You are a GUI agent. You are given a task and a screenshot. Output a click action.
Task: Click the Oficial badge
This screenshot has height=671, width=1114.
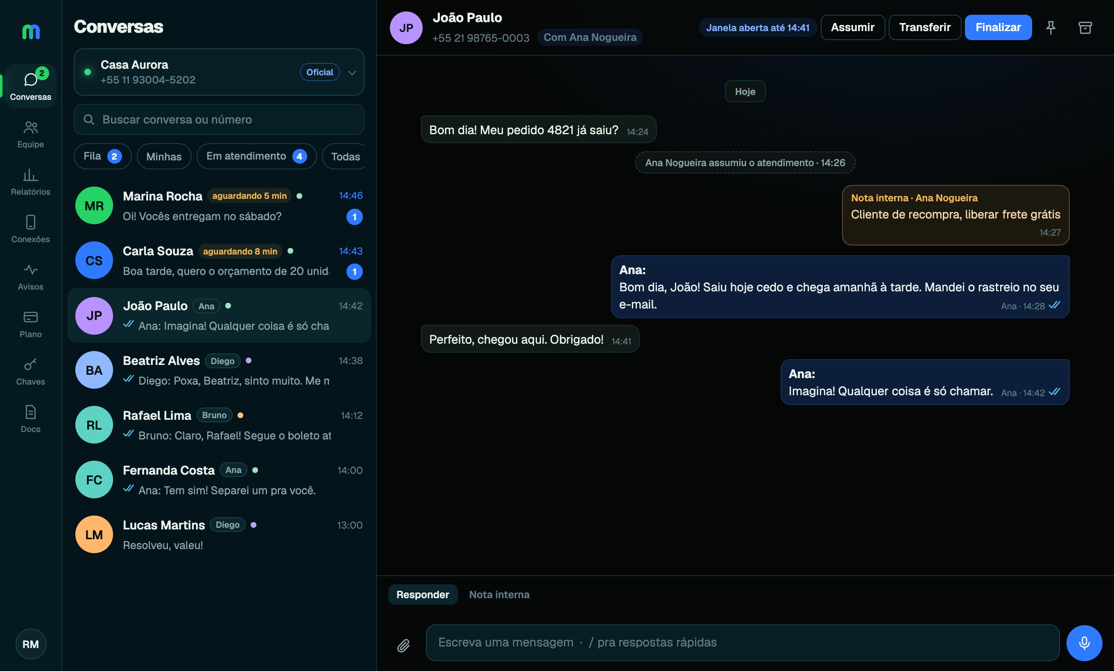click(x=319, y=72)
